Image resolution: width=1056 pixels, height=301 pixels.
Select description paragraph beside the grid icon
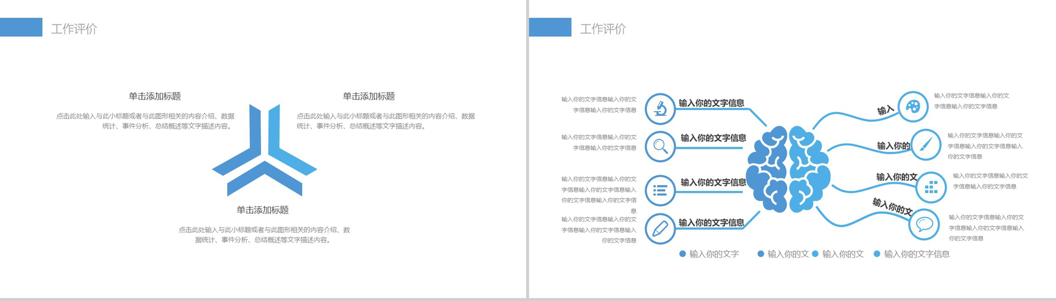coord(990,181)
